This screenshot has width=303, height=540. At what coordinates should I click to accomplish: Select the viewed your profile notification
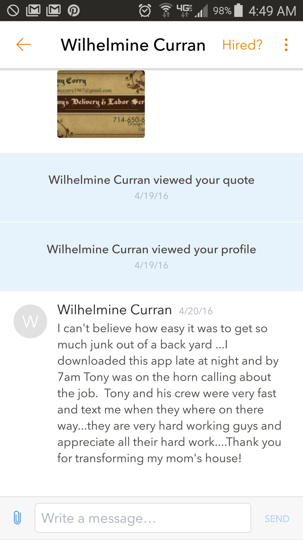[x=151, y=256]
